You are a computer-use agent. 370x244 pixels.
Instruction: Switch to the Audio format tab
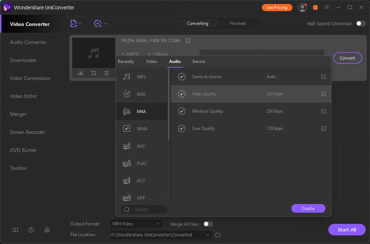tap(175, 61)
